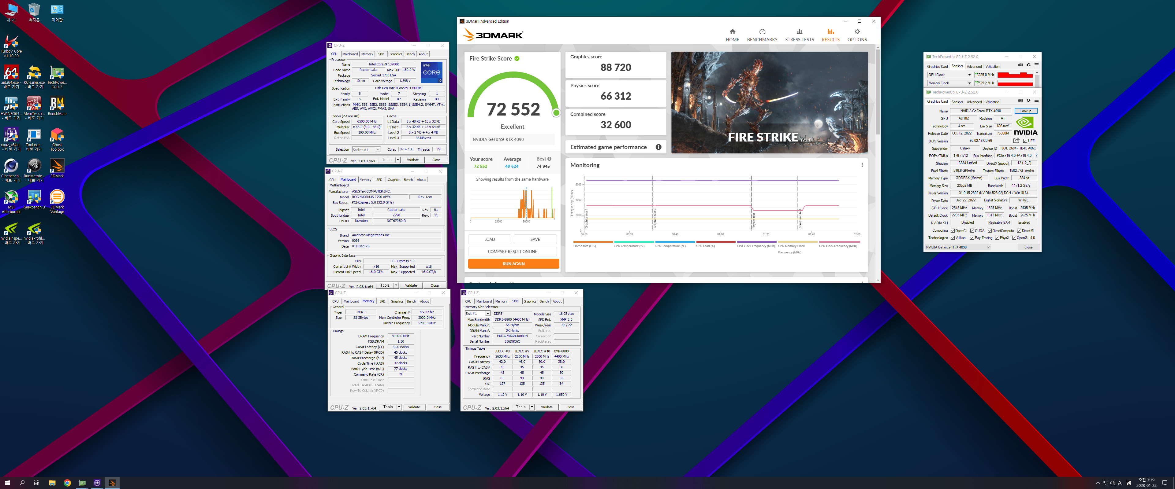Click the Lookup button in GPU-Z
1175x489 pixels.
pos(1025,111)
